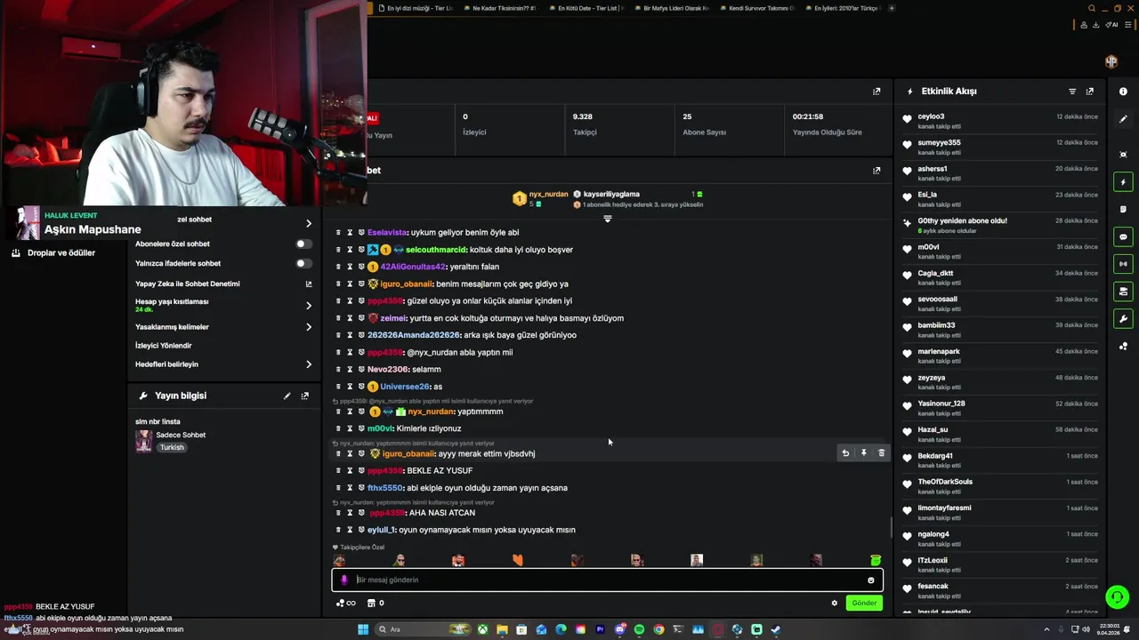This screenshot has width=1139, height=640.
Task: Toggle the chat bubble sidebar icon
Action: [x=1123, y=236]
